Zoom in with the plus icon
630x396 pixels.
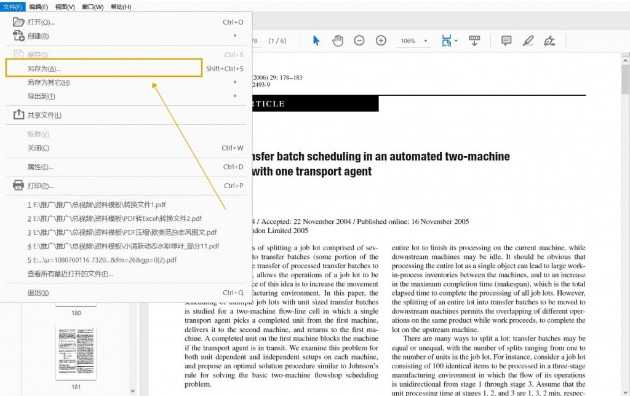click(381, 41)
